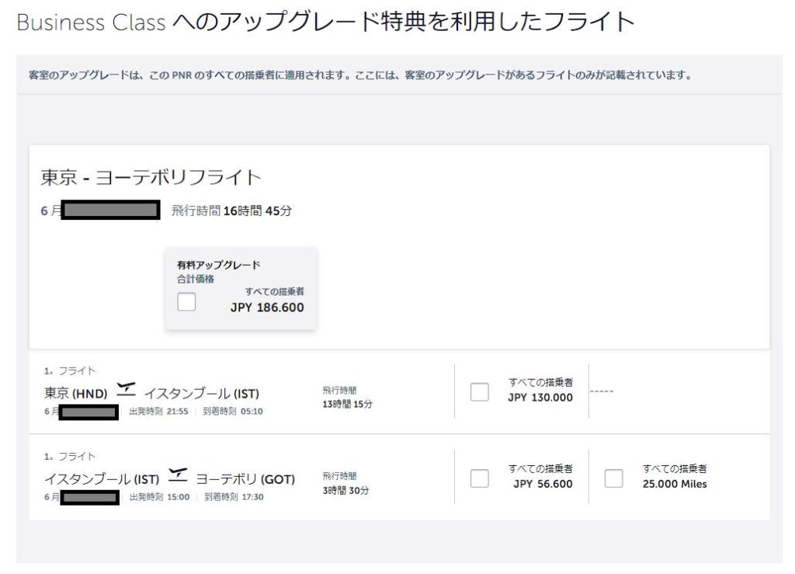
Task: Click the total 16時間 45分 flight time
Action: (x=257, y=210)
